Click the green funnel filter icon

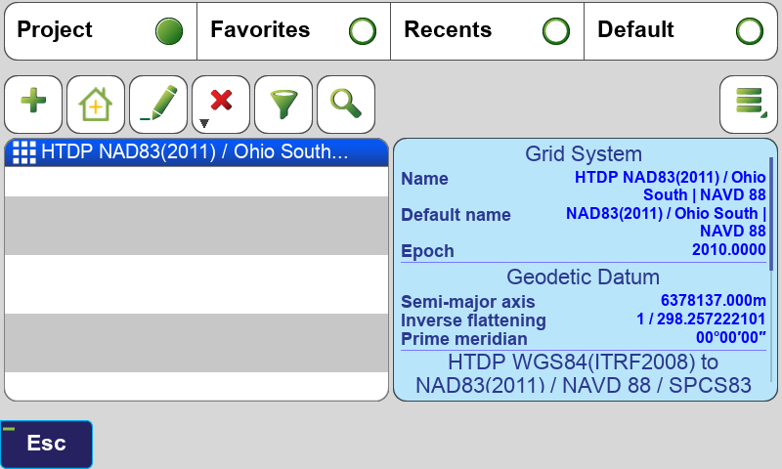(283, 104)
